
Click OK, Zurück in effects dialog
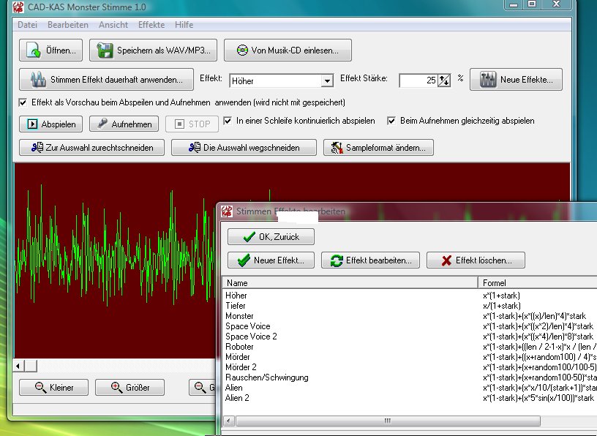[x=271, y=237]
